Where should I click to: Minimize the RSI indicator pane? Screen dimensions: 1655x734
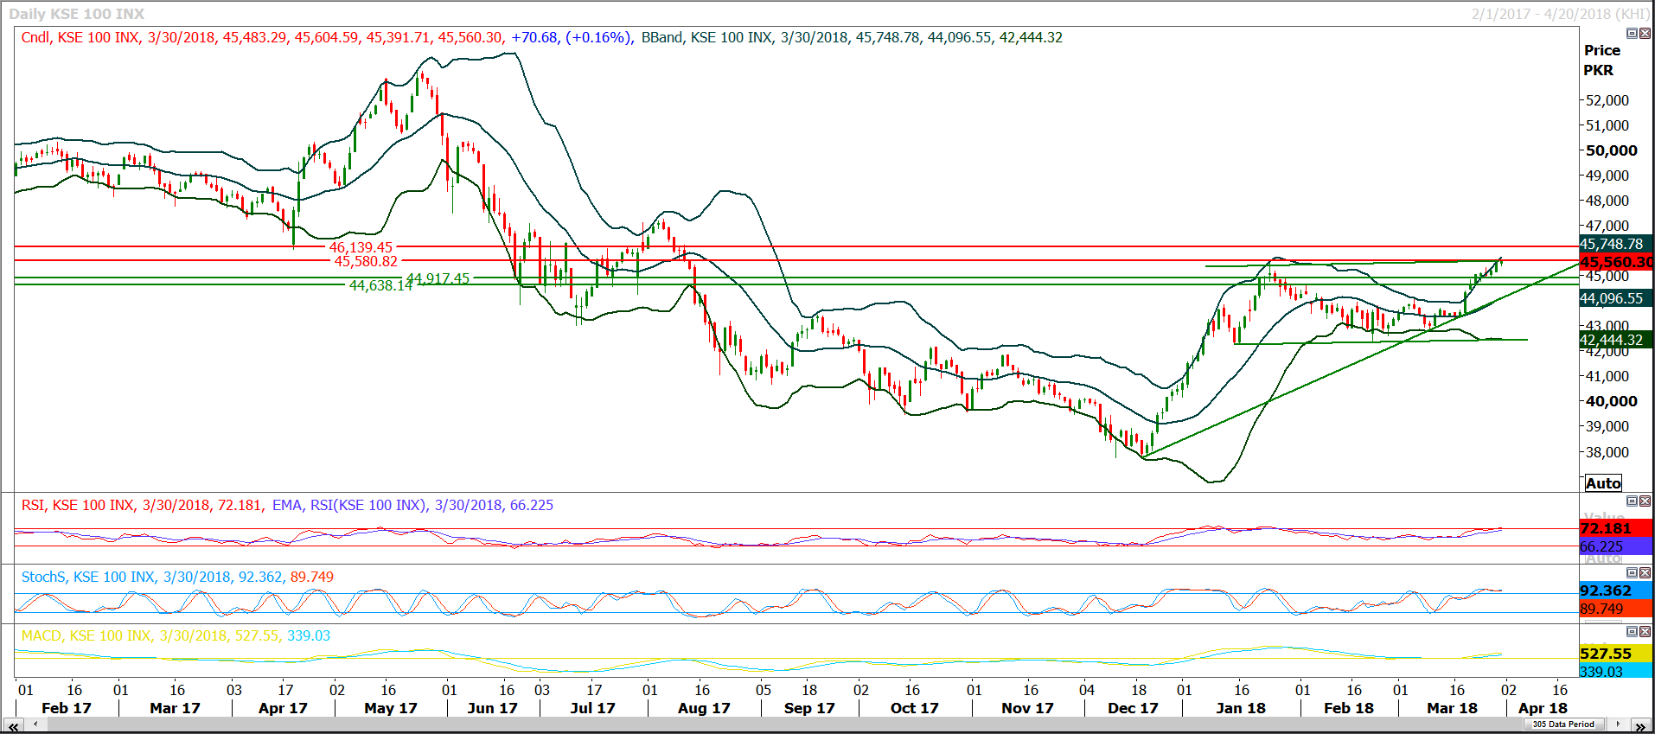(x=1632, y=501)
